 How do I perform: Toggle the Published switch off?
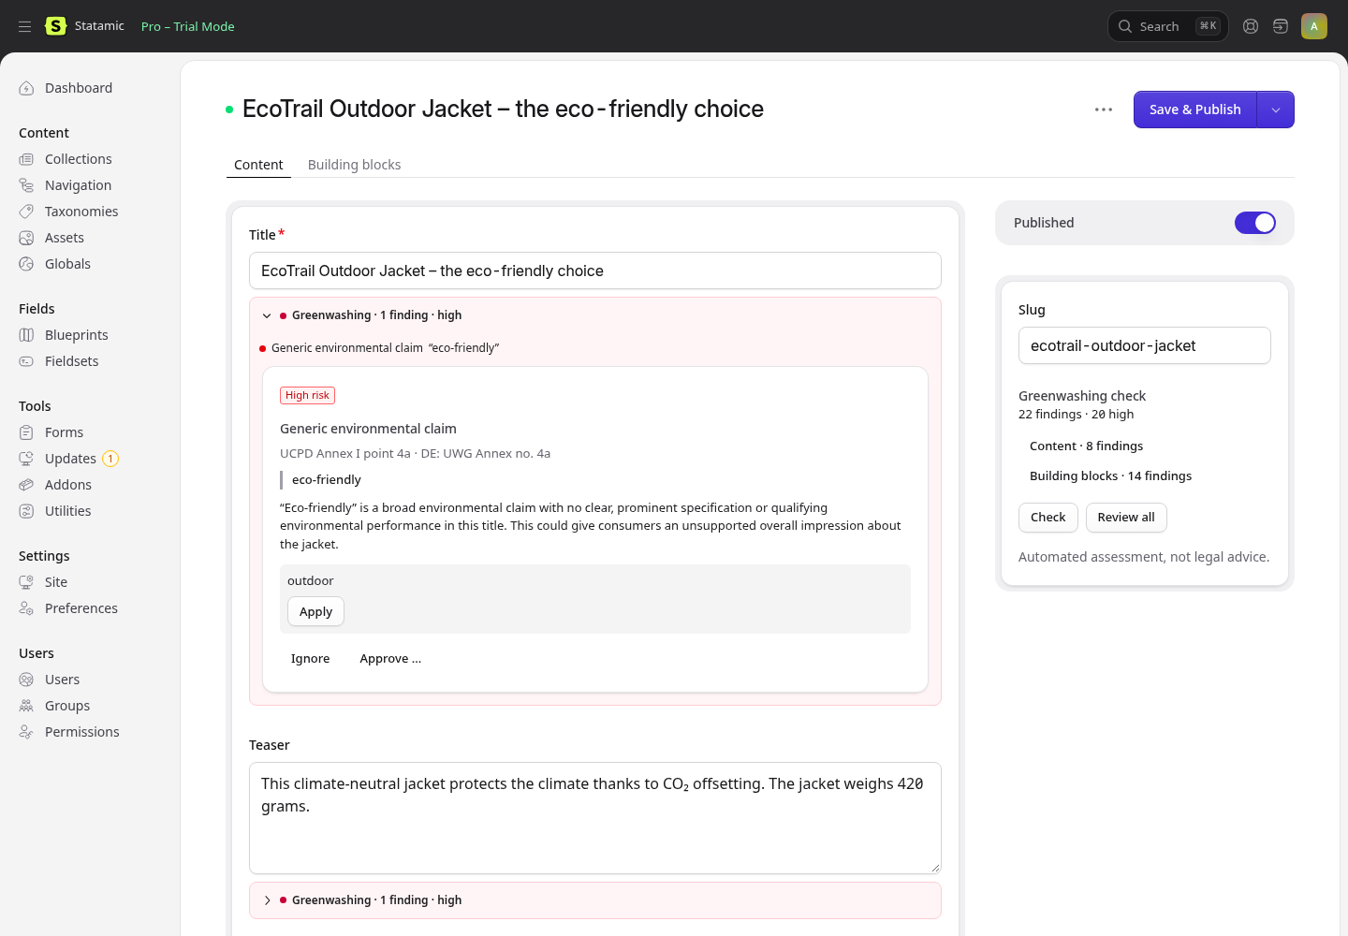1255,223
